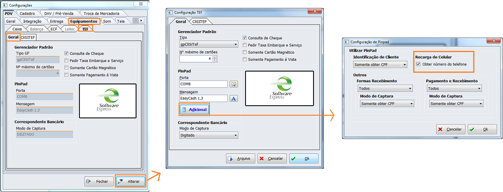Check Somente Cartão Magnético in Configuração TEF
This screenshot has height=192, width=503.
click(x=245, y=52)
